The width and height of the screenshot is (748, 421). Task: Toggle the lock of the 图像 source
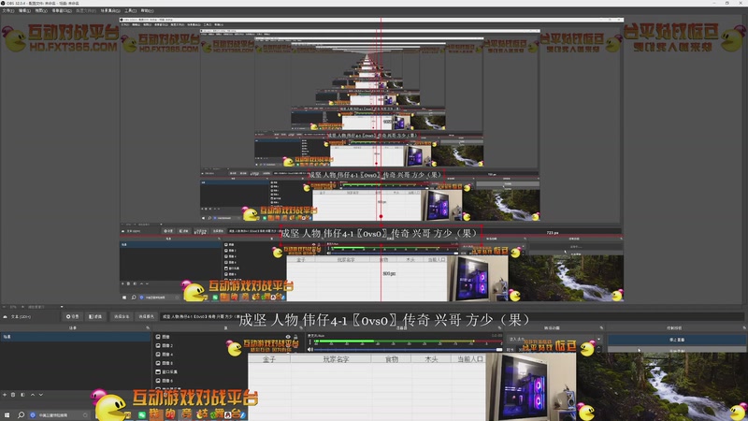295,337
